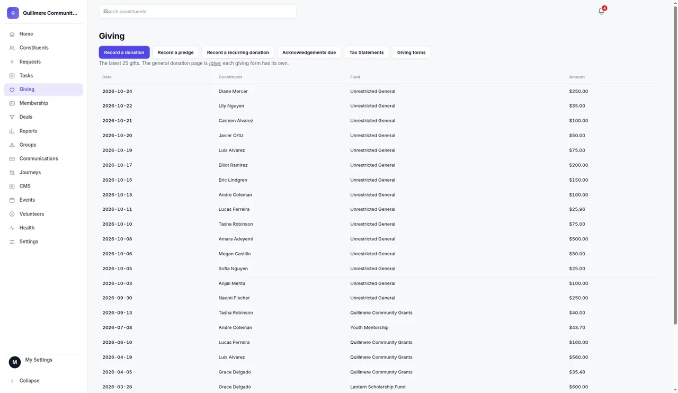Click the Settings sliders icon

coord(12,242)
